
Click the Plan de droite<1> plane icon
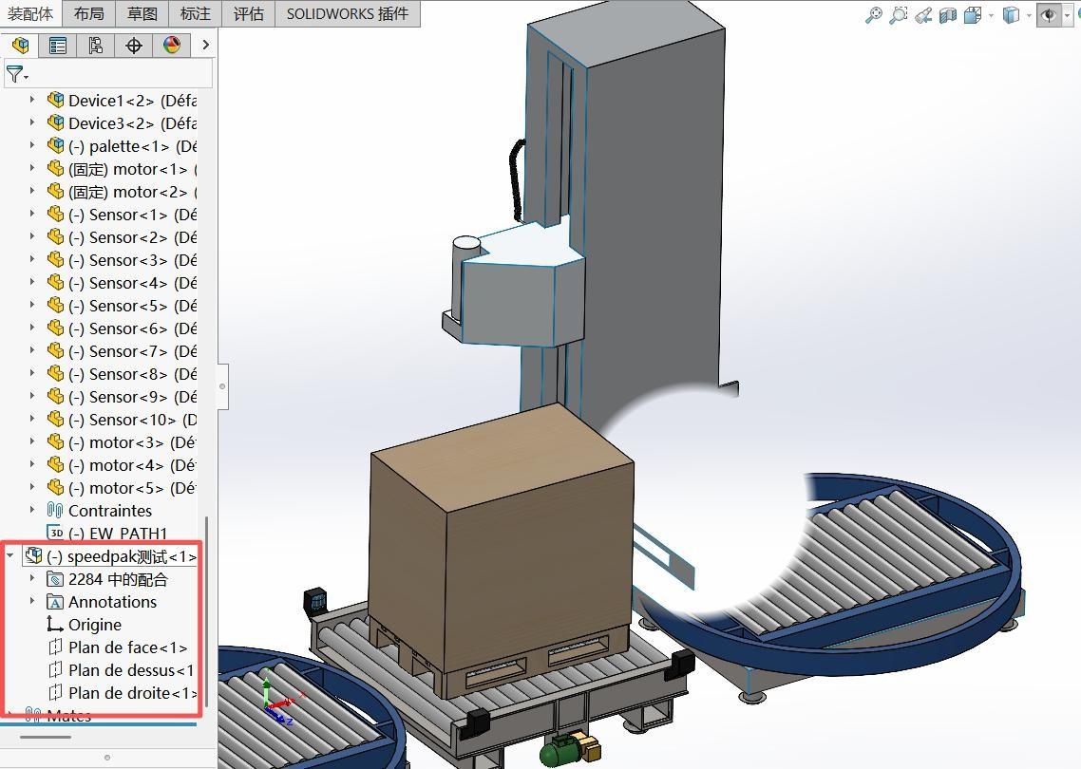coord(55,692)
